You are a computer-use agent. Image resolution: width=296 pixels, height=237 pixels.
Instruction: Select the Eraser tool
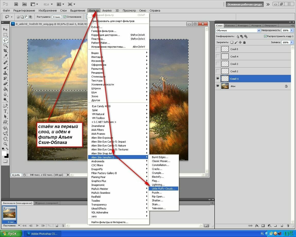[5, 83]
